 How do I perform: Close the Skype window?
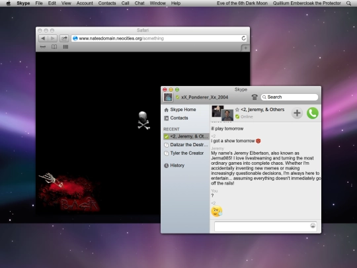pyautogui.click(x=165, y=90)
